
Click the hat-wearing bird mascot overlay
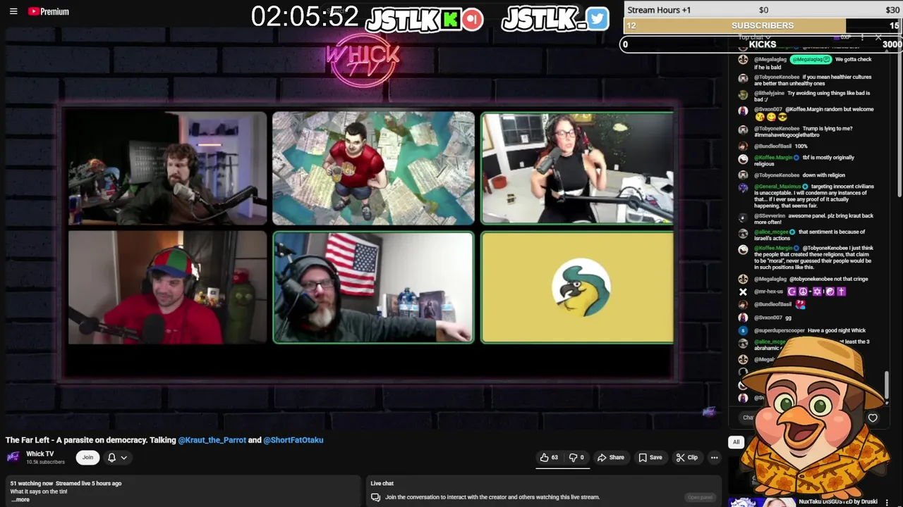[816, 418]
